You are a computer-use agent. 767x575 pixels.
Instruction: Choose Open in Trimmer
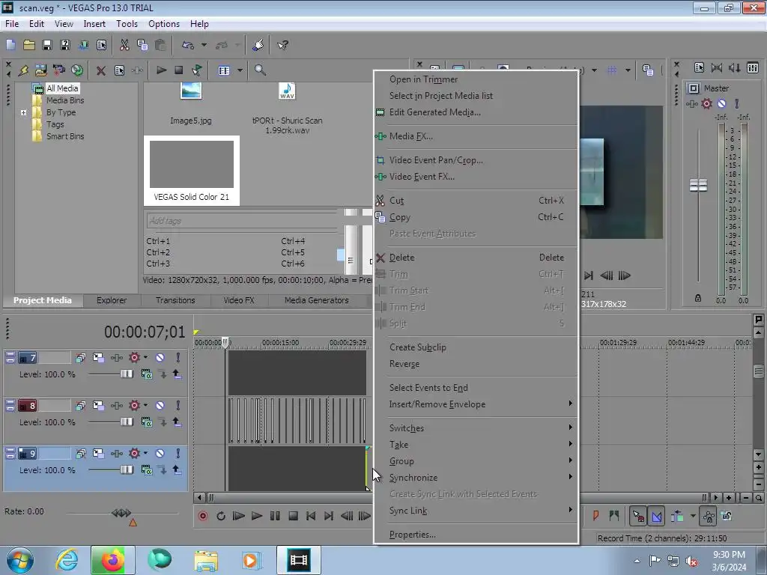476,79
